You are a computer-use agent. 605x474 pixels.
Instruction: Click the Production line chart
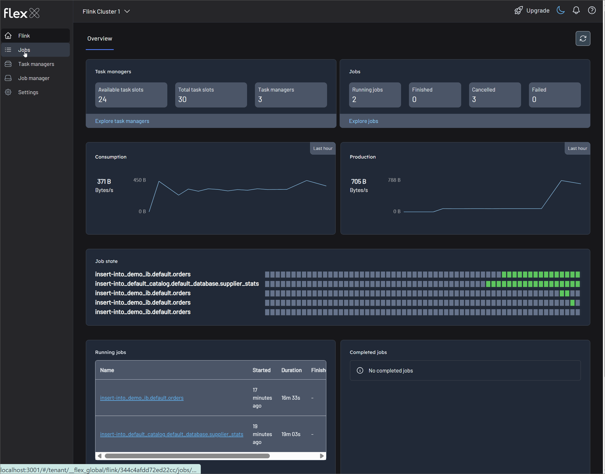492,196
